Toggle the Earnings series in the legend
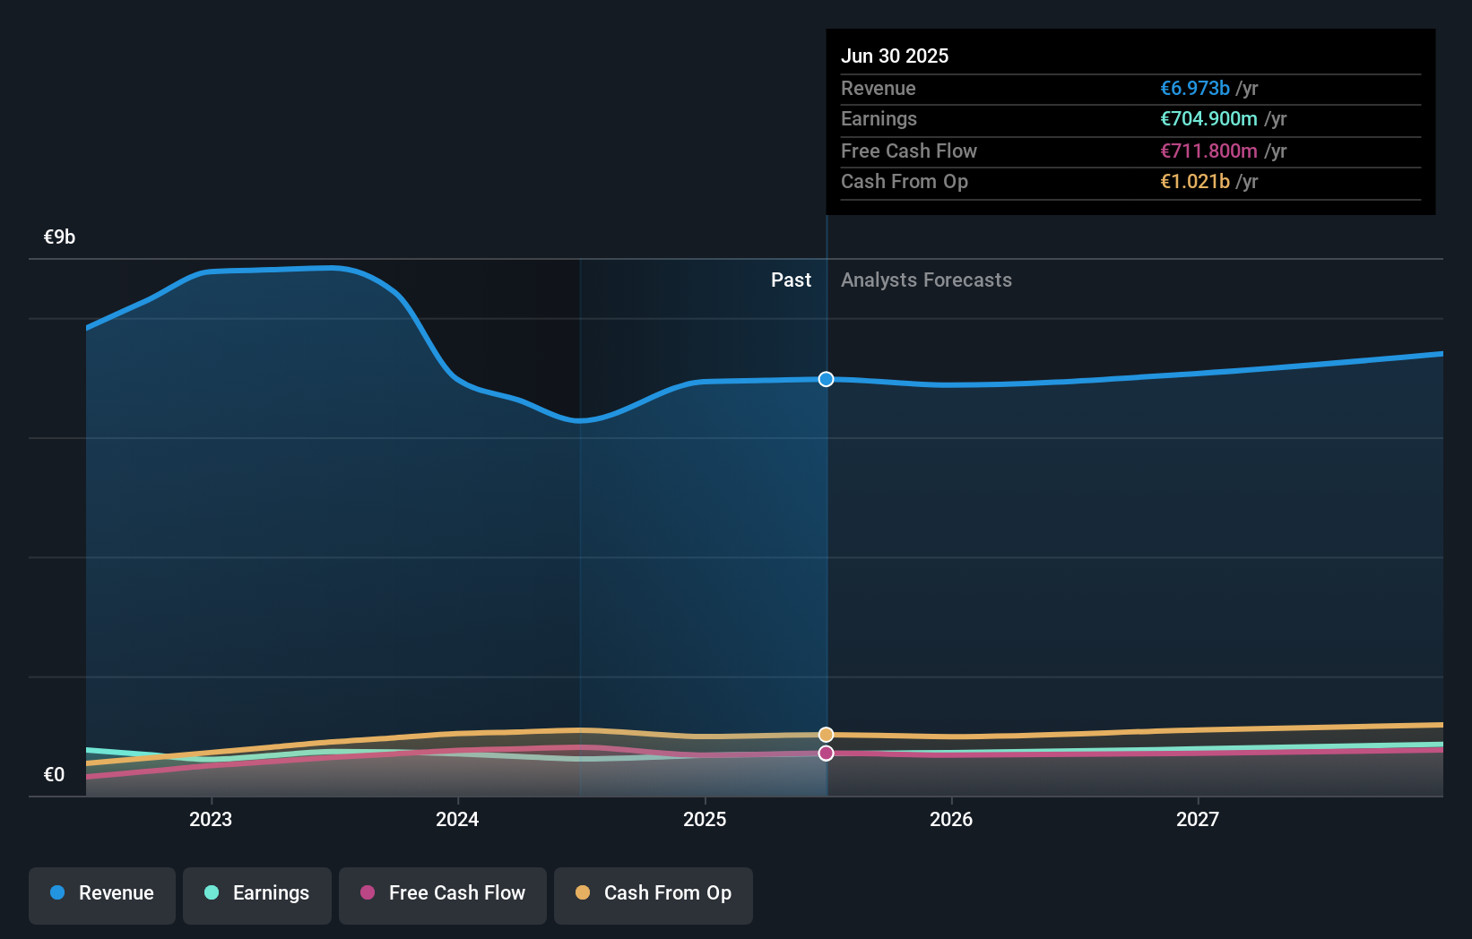 (x=256, y=893)
